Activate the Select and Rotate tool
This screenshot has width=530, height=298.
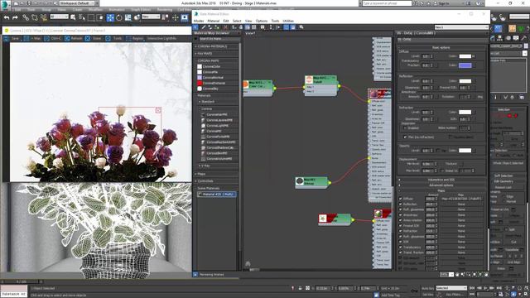point(119,17)
